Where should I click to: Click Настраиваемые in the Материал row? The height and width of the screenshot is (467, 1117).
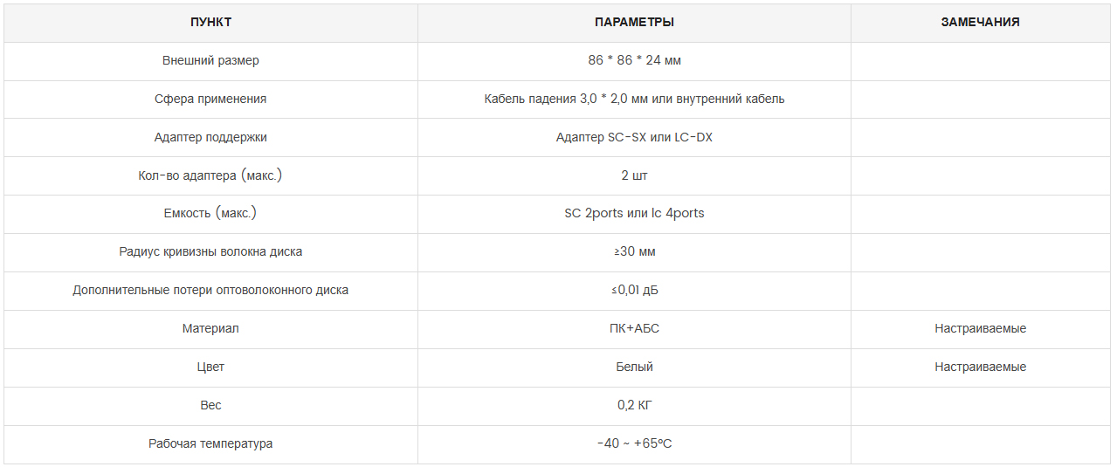(980, 329)
